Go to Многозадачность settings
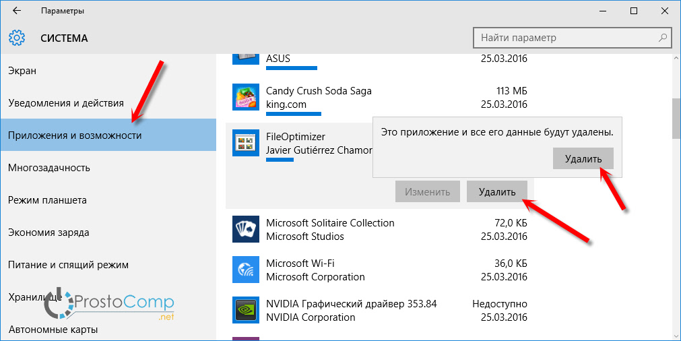This screenshot has height=341, width=681. 49,168
